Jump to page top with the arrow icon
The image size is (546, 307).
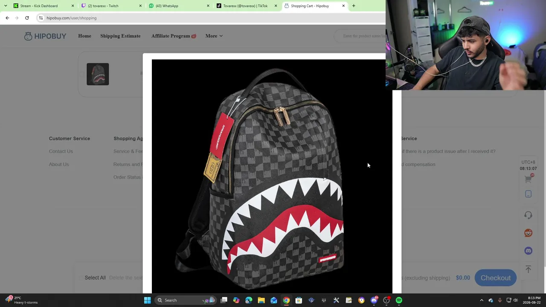pyautogui.click(x=528, y=269)
